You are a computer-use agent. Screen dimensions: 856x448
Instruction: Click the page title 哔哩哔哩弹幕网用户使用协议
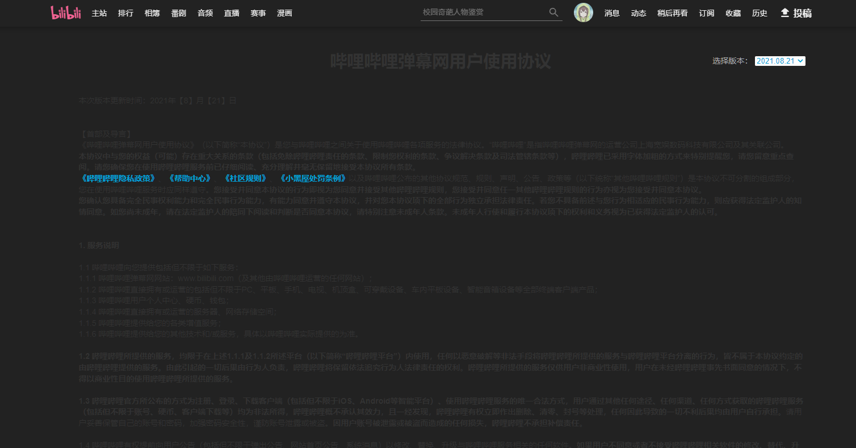440,61
